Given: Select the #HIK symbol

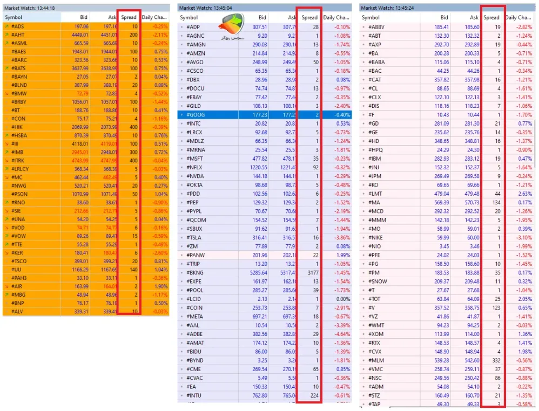Looking at the screenshot, I should [x=17, y=127].
